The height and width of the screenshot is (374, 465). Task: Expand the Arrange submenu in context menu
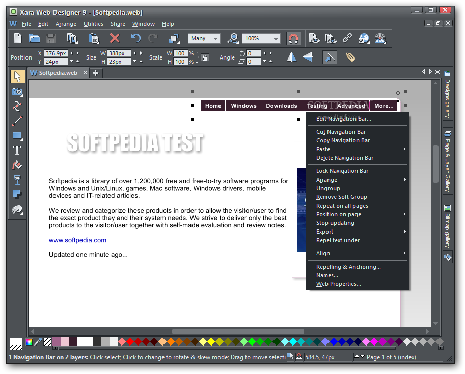404,180
